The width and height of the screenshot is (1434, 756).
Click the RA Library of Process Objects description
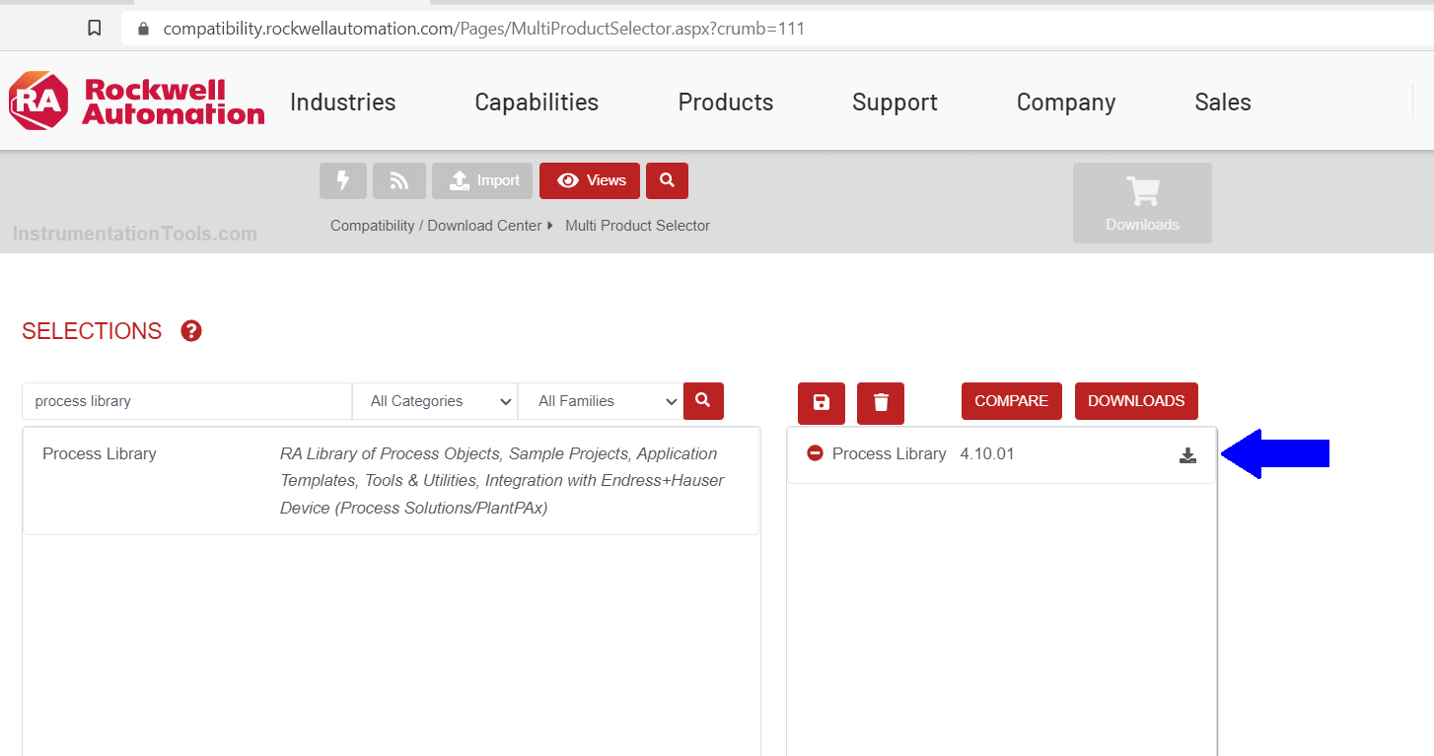click(502, 481)
